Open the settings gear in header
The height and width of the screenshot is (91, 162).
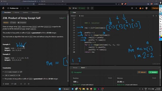[136, 8]
